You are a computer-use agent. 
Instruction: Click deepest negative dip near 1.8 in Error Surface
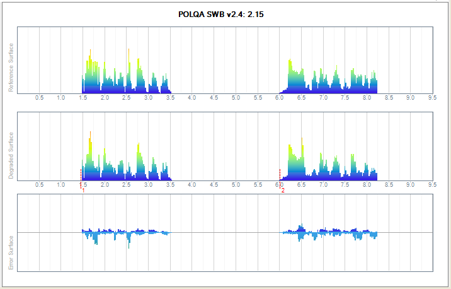[96, 242]
